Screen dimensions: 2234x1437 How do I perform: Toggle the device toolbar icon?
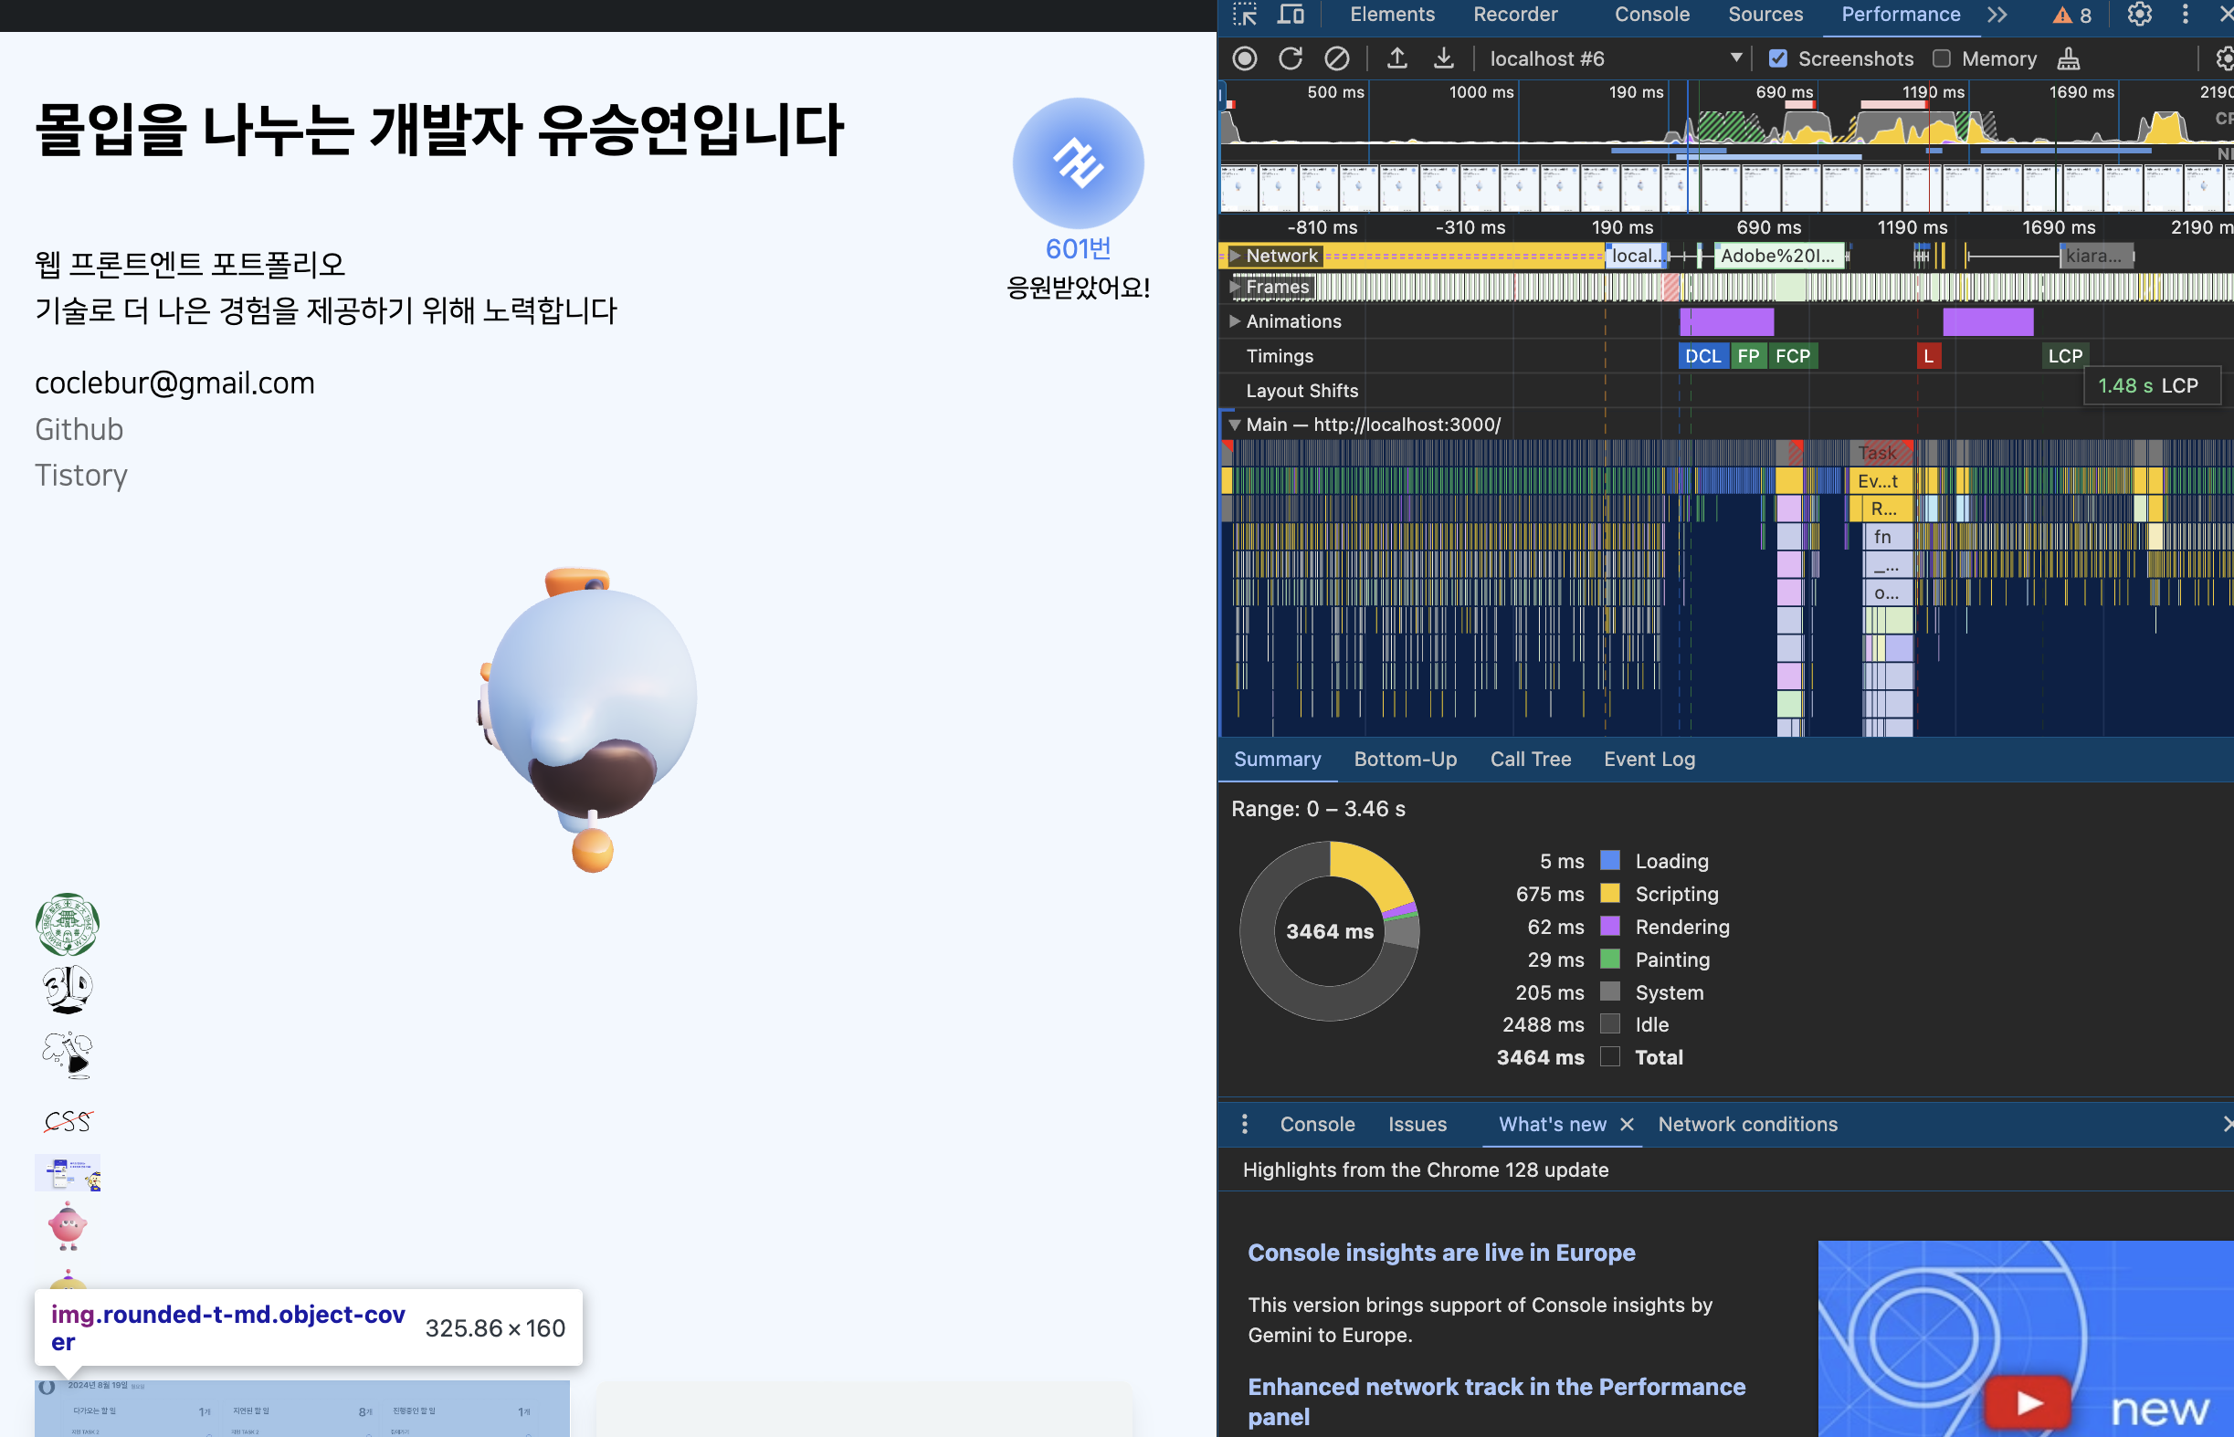[1291, 14]
